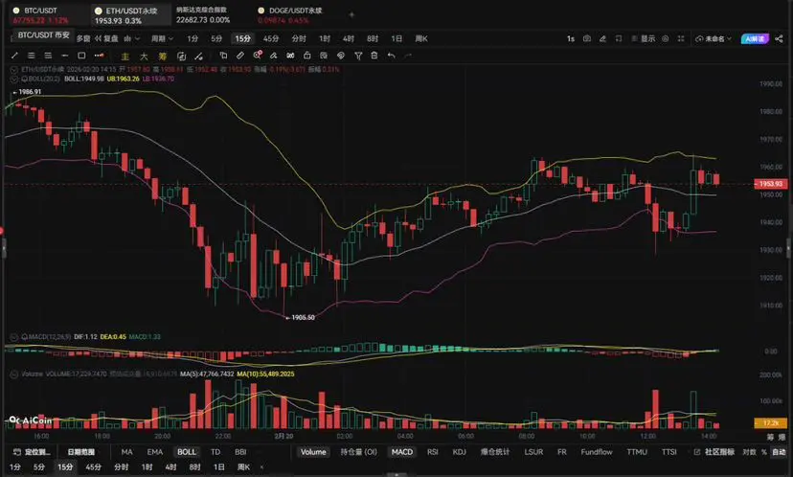This screenshot has width=793, height=477.
Task: Click the 筹 chip distribution icon
Action: 163,57
